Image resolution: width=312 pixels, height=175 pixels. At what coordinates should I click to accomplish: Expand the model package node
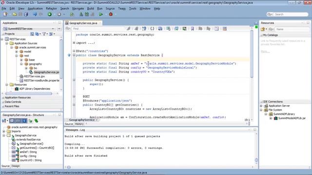coord(17,52)
